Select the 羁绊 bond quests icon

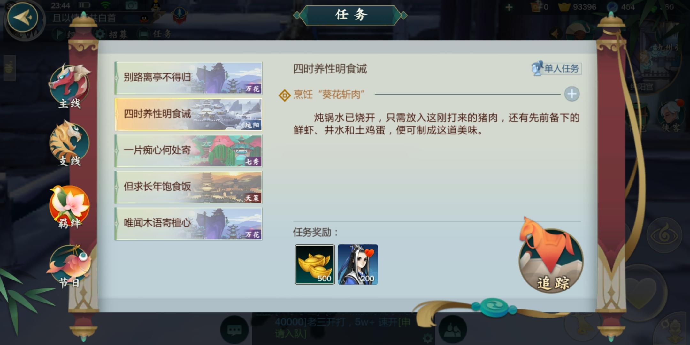[69, 207]
